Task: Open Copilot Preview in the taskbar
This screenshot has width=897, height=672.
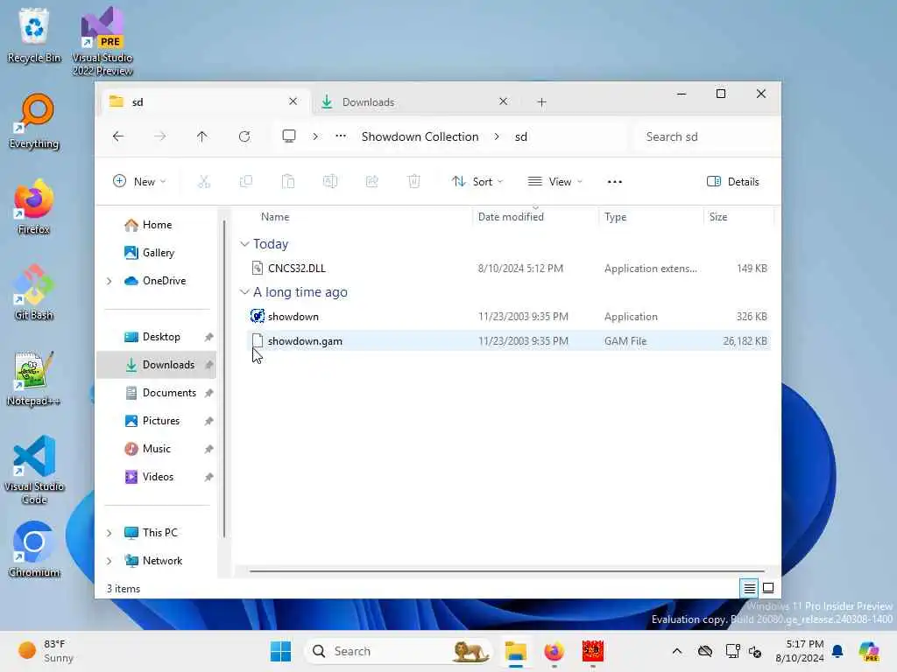Action: point(868,651)
